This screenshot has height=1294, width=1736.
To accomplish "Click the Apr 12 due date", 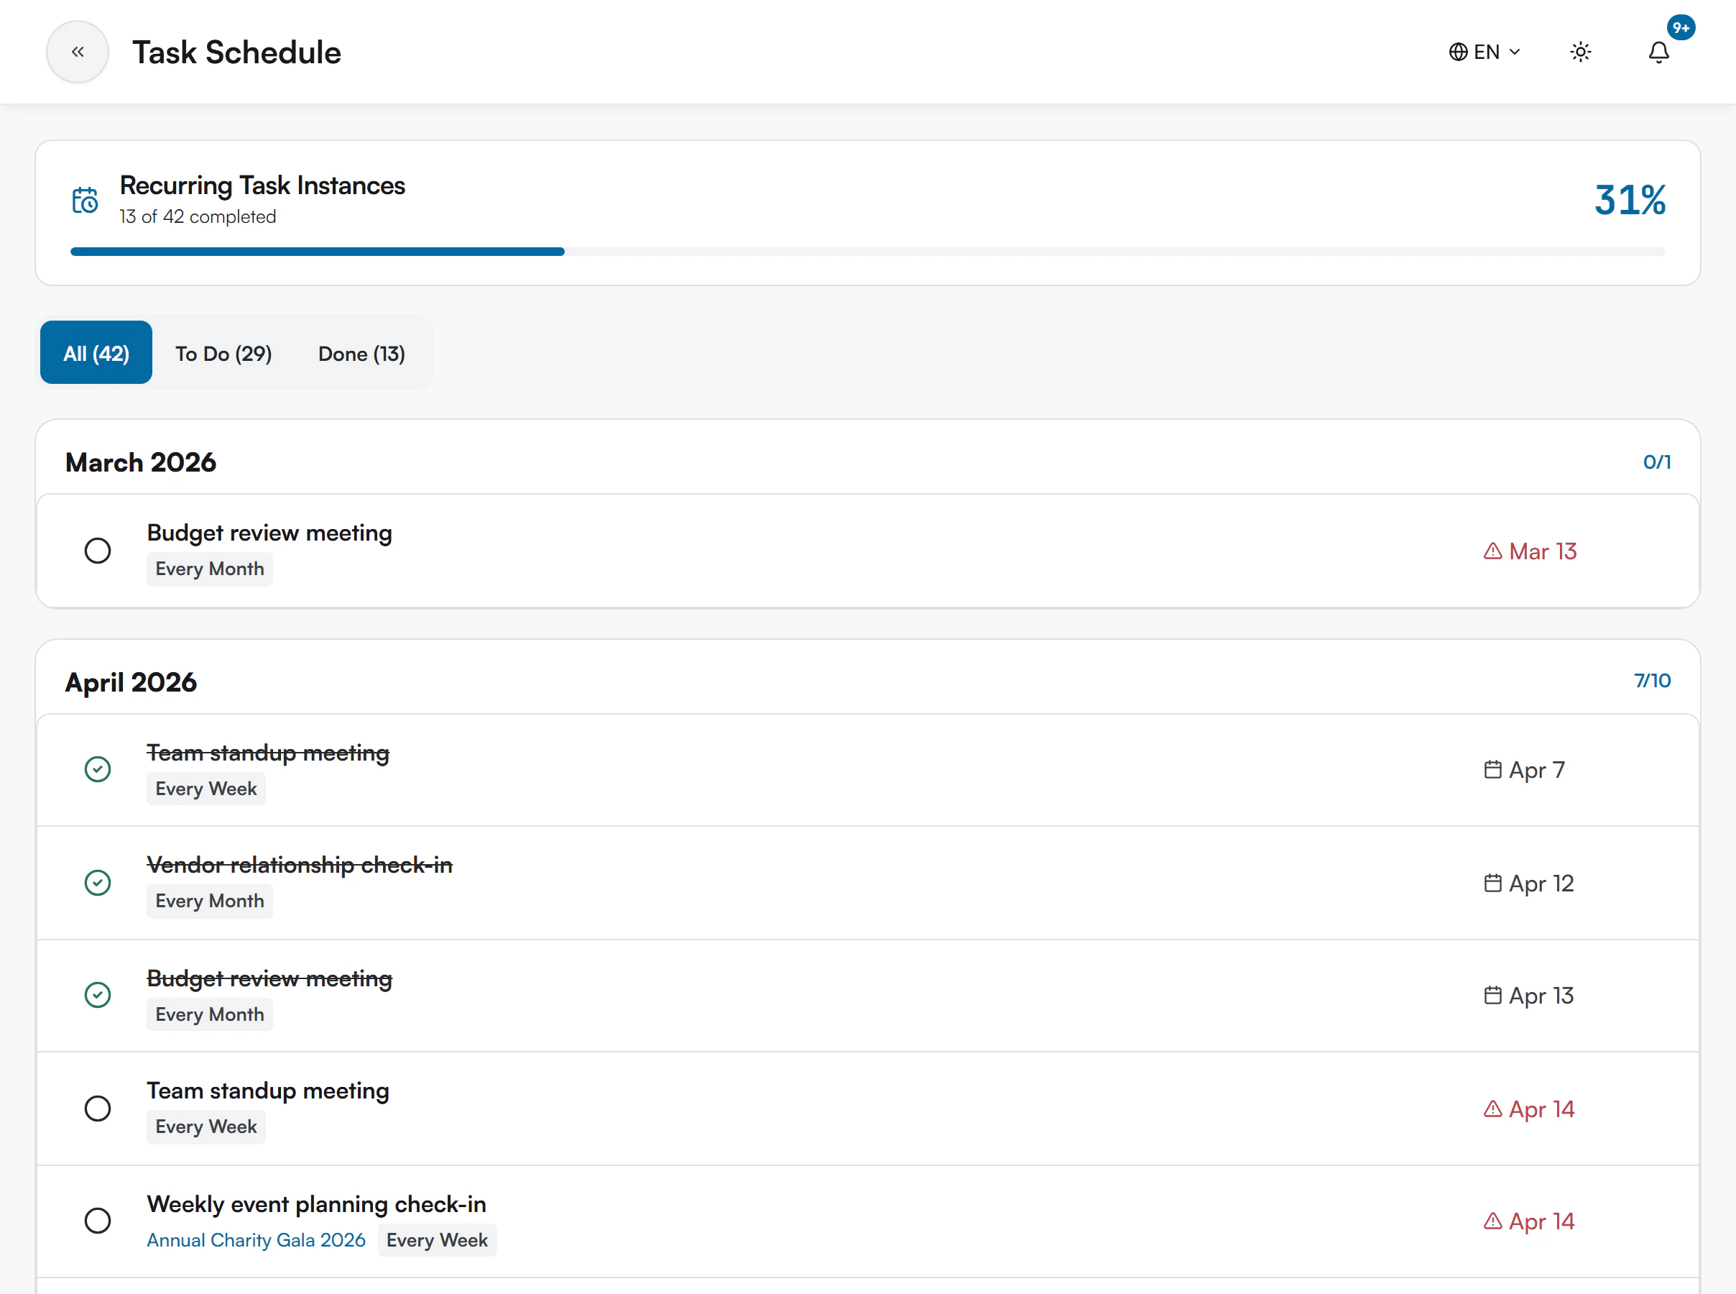I will pyautogui.click(x=1541, y=883).
